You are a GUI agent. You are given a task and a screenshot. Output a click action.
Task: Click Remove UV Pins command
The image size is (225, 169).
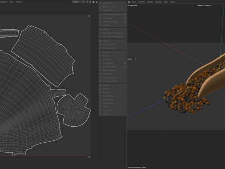pos(112,7)
